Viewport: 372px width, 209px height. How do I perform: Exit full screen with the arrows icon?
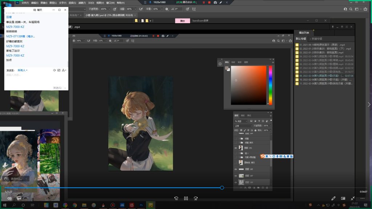coord(353,198)
